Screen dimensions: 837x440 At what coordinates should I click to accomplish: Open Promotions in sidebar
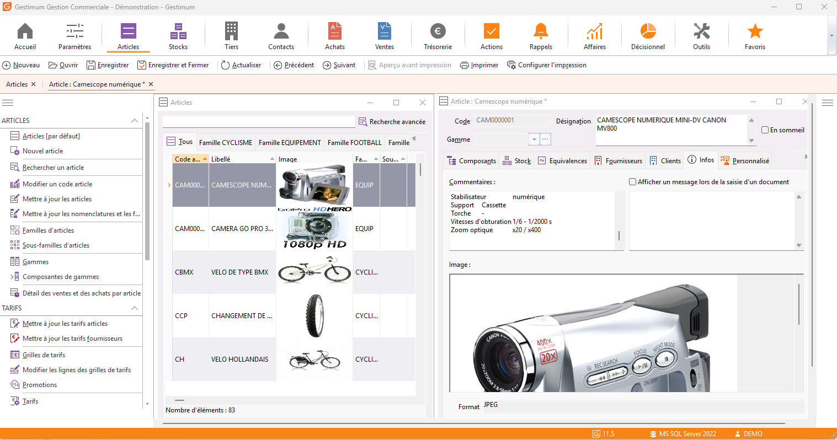(x=40, y=385)
